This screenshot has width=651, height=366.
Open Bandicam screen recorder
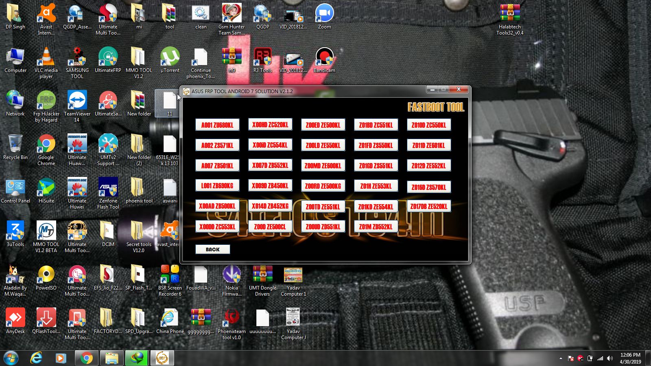click(324, 57)
